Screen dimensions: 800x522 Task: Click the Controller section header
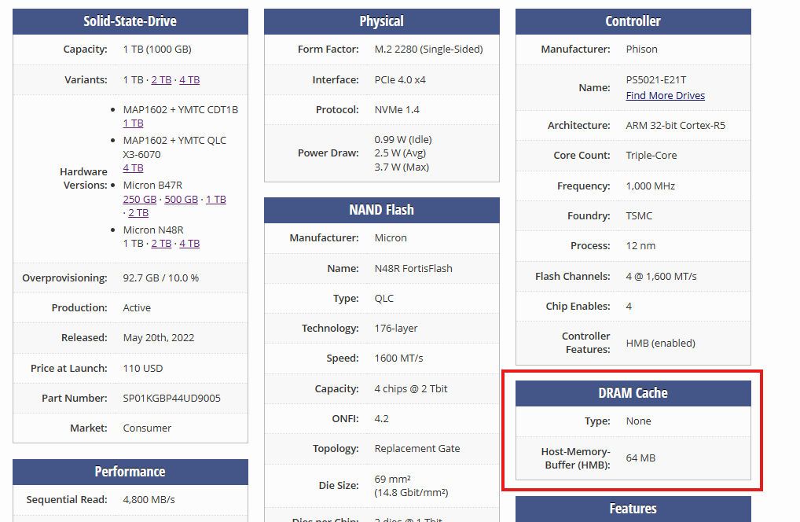pos(633,21)
